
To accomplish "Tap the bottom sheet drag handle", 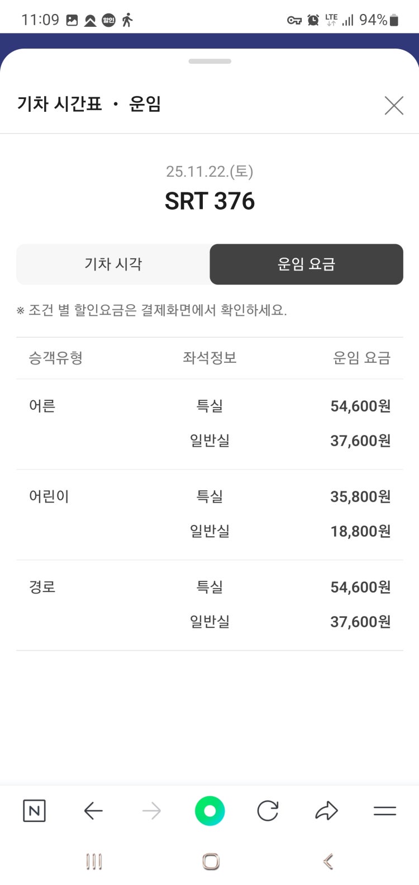I will coord(209,61).
